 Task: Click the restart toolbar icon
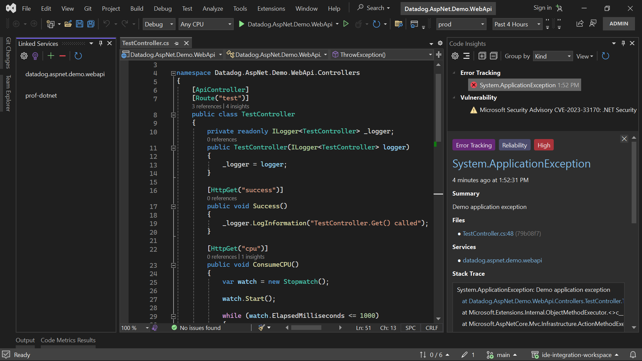click(x=377, y=24)
